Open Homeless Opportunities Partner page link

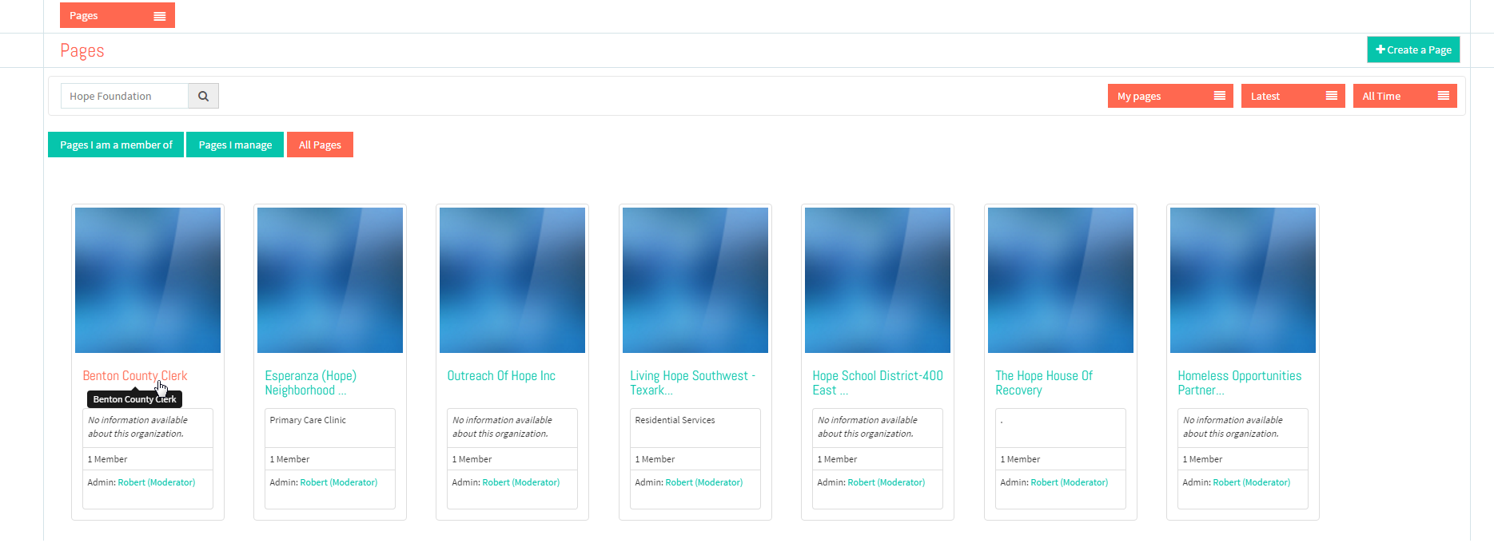pos(1239,382)
